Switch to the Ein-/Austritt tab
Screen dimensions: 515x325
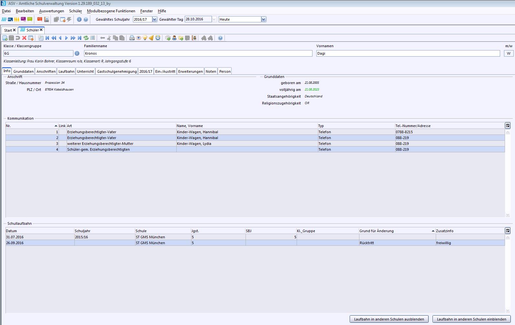(165, 71)
